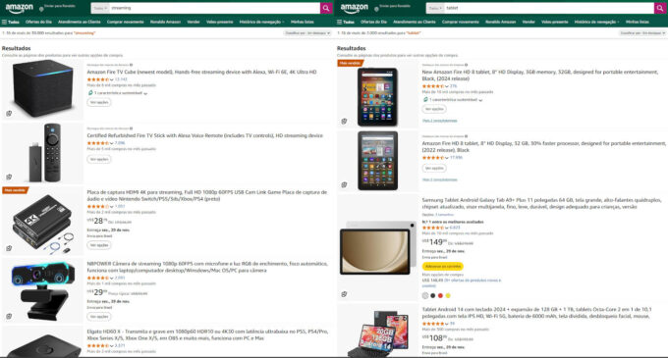The width and height of the screenshot is (668, 358).
Task: Click the search magnifier button in tablet window
Action: click(x=660, y=8)
